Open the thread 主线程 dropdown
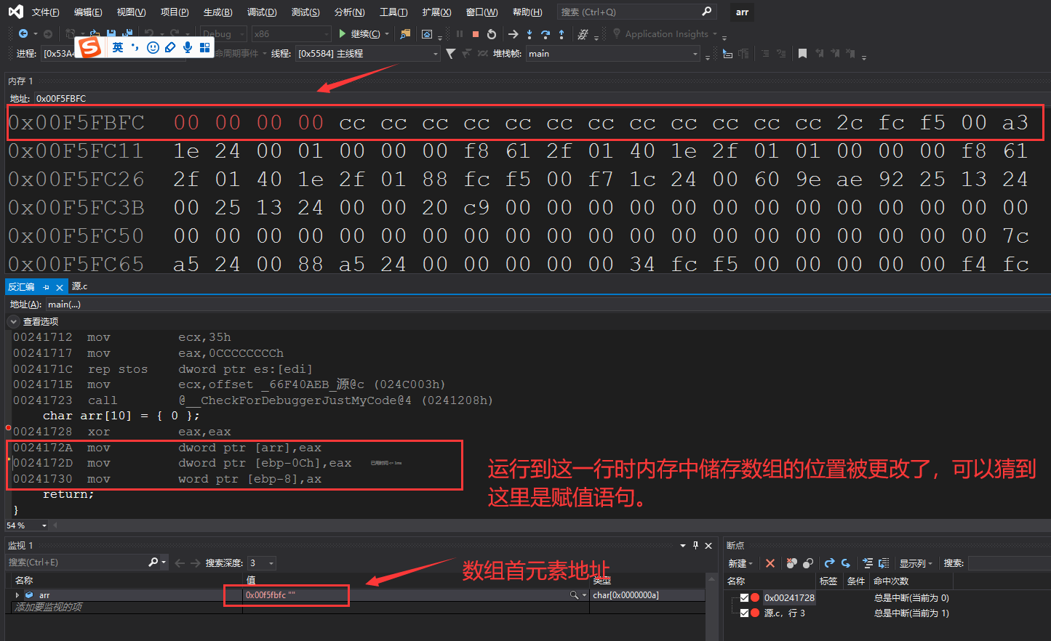The height and width of the screenshot is (641, 1051). pyautogui.click(x=436, y=54)
